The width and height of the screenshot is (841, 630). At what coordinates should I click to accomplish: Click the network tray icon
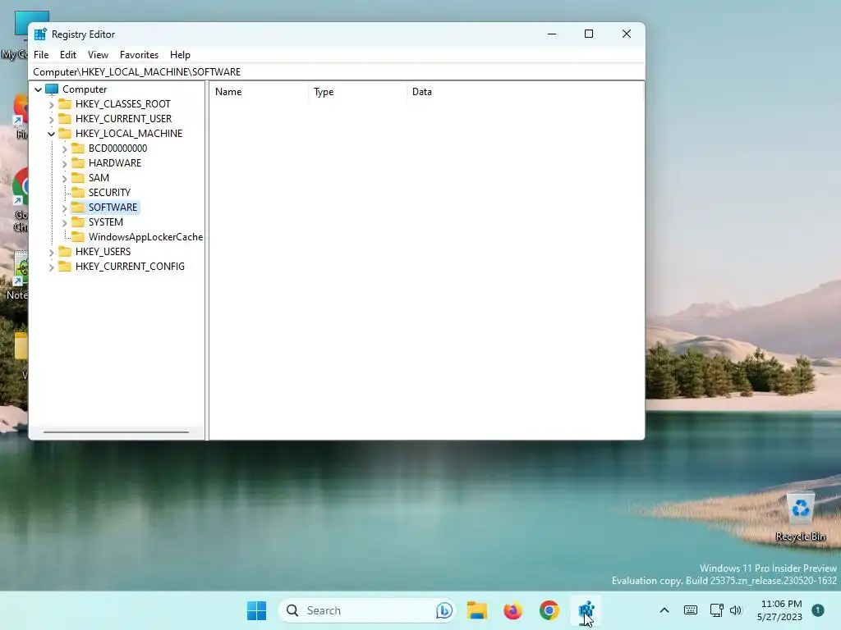click(716, 610)
